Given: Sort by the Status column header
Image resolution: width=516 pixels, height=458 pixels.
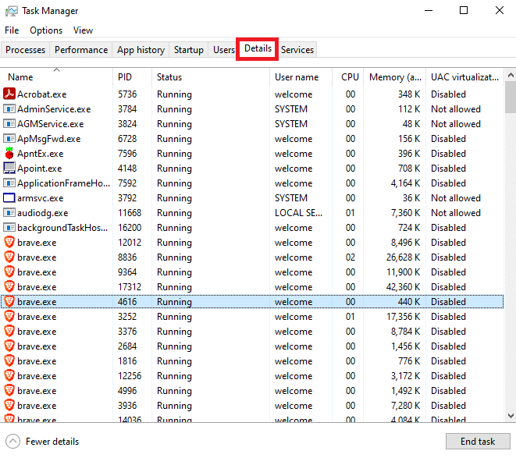Looking at the screenshot, I should [x=211, y=77].
